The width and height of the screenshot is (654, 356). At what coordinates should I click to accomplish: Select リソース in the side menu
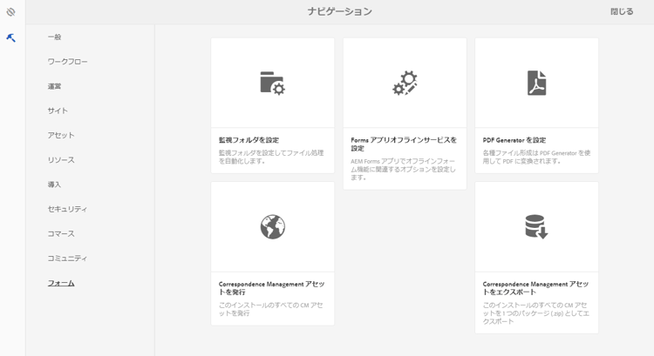pos(61,160)
